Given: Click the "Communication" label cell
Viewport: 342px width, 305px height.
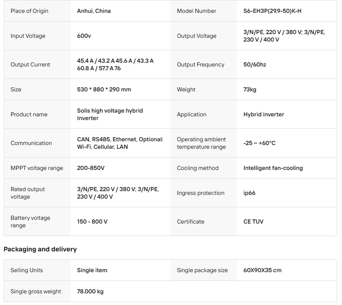Looking at the screenshot, I should point(31,143).
